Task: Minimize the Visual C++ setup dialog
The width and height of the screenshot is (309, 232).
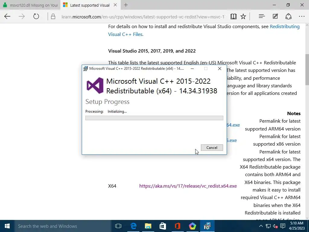Action: pos(192,69)
